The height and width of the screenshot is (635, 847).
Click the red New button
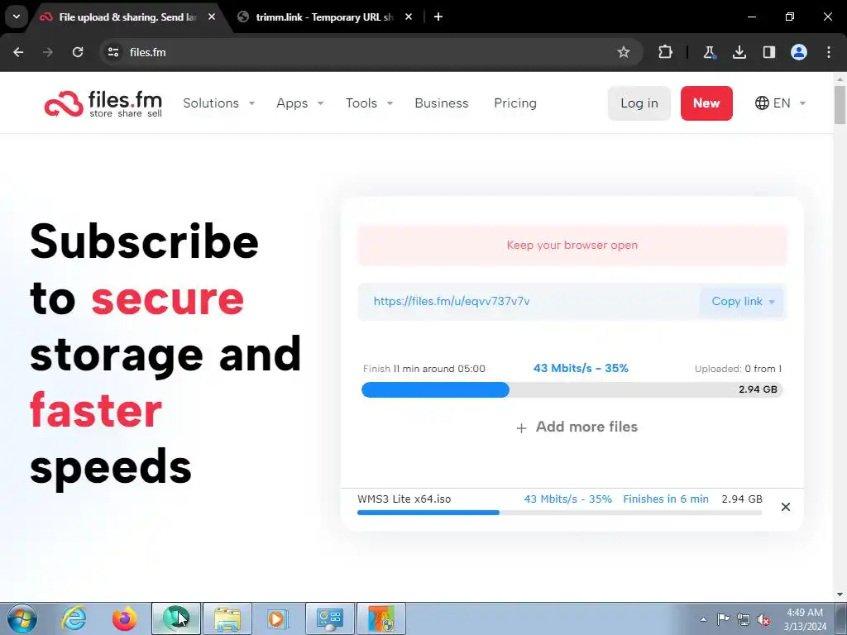point(706,103)
